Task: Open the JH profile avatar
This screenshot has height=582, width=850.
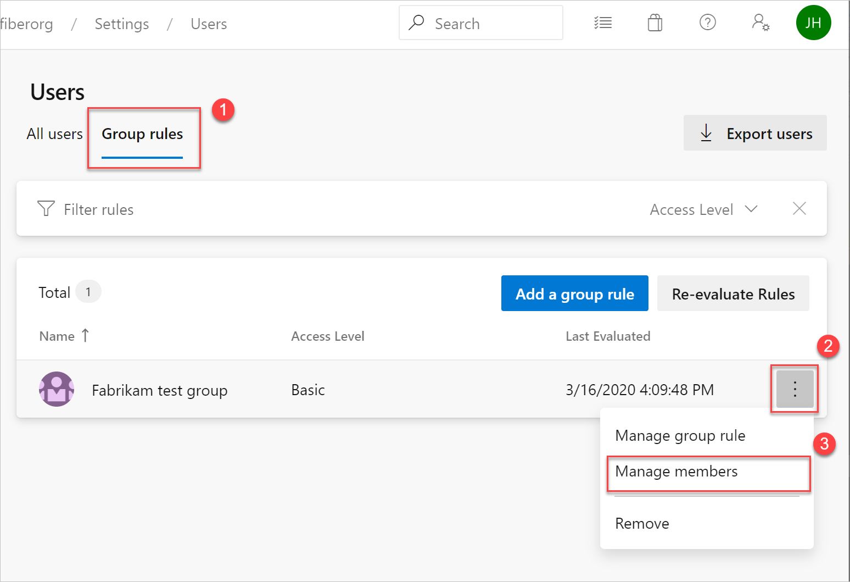Action: pos(813,23)
